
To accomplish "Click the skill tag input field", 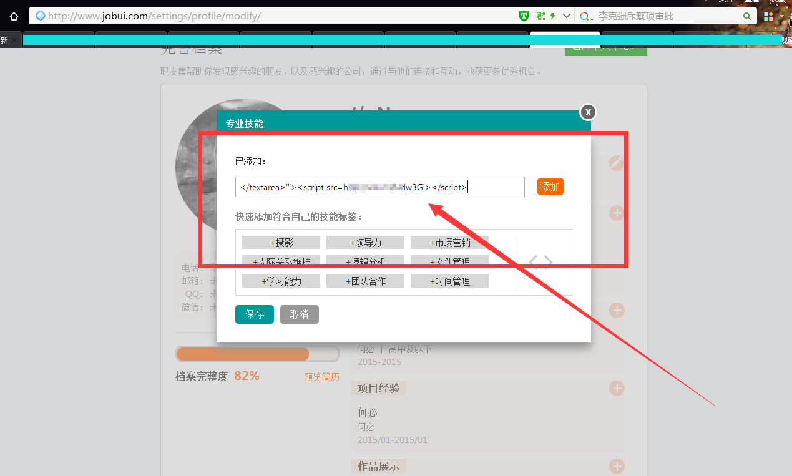I will point(380,187).
